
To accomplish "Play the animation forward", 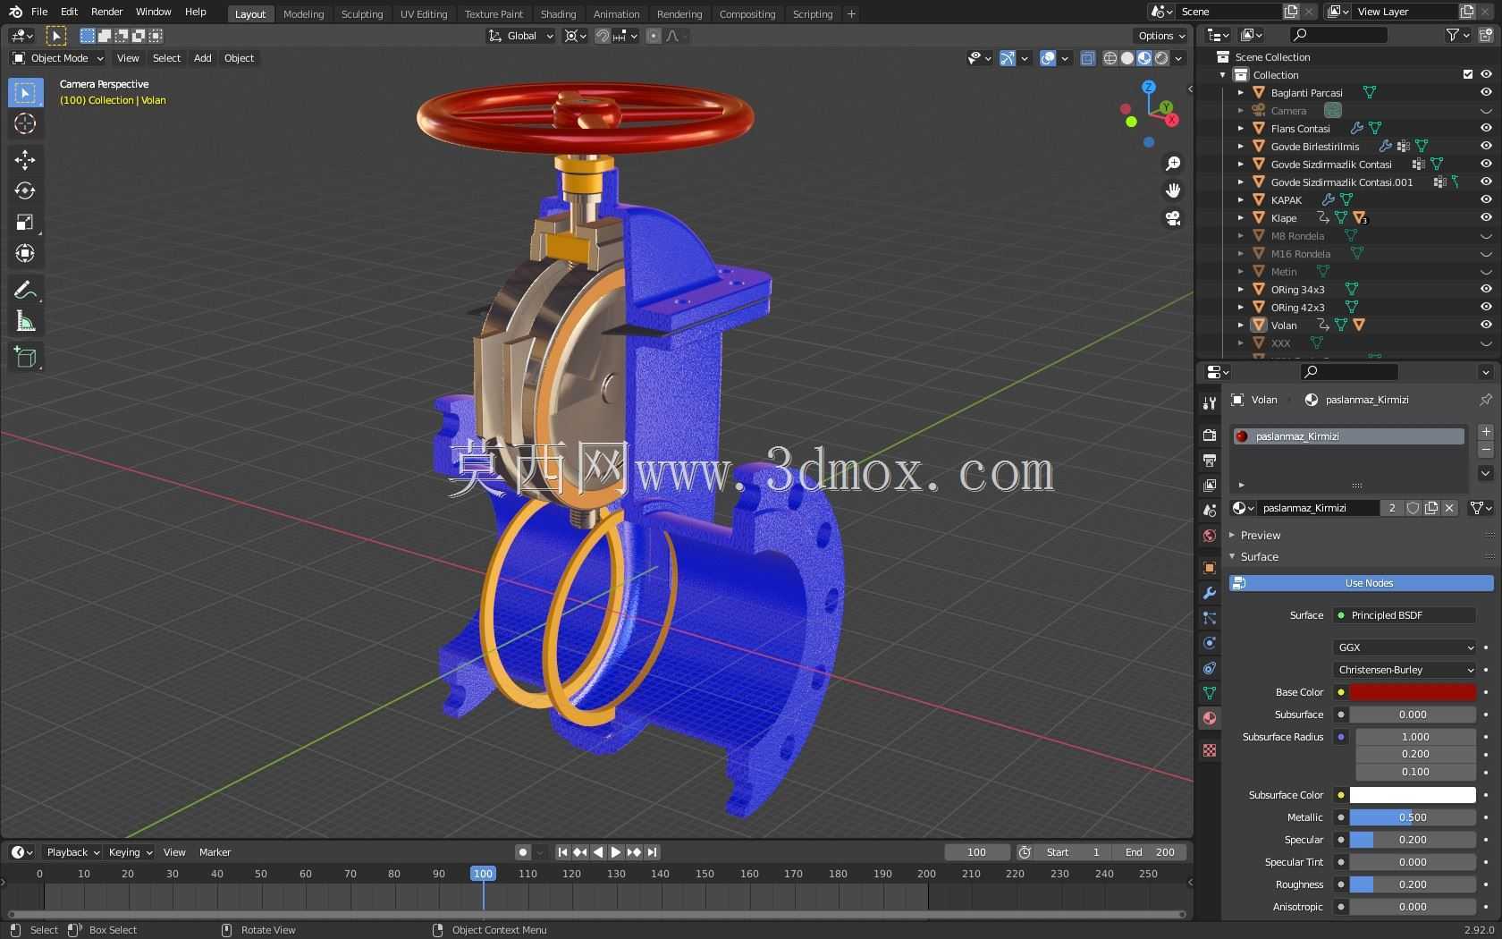I will coord(616,852).
